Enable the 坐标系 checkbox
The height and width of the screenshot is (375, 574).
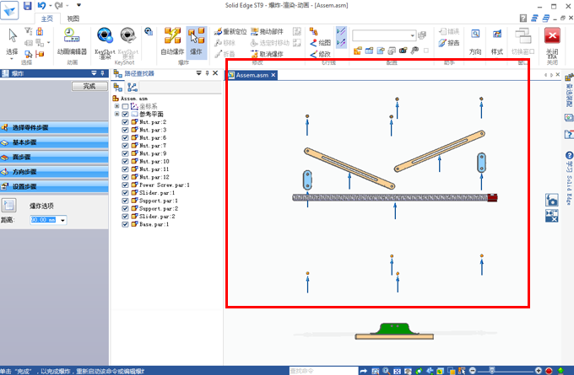126,106
